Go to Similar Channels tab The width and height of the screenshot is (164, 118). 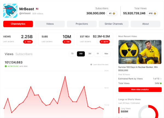pos(114,24)
